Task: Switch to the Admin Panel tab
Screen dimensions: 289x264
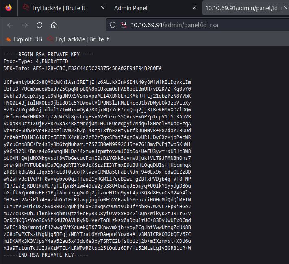Action: [131, 8]
